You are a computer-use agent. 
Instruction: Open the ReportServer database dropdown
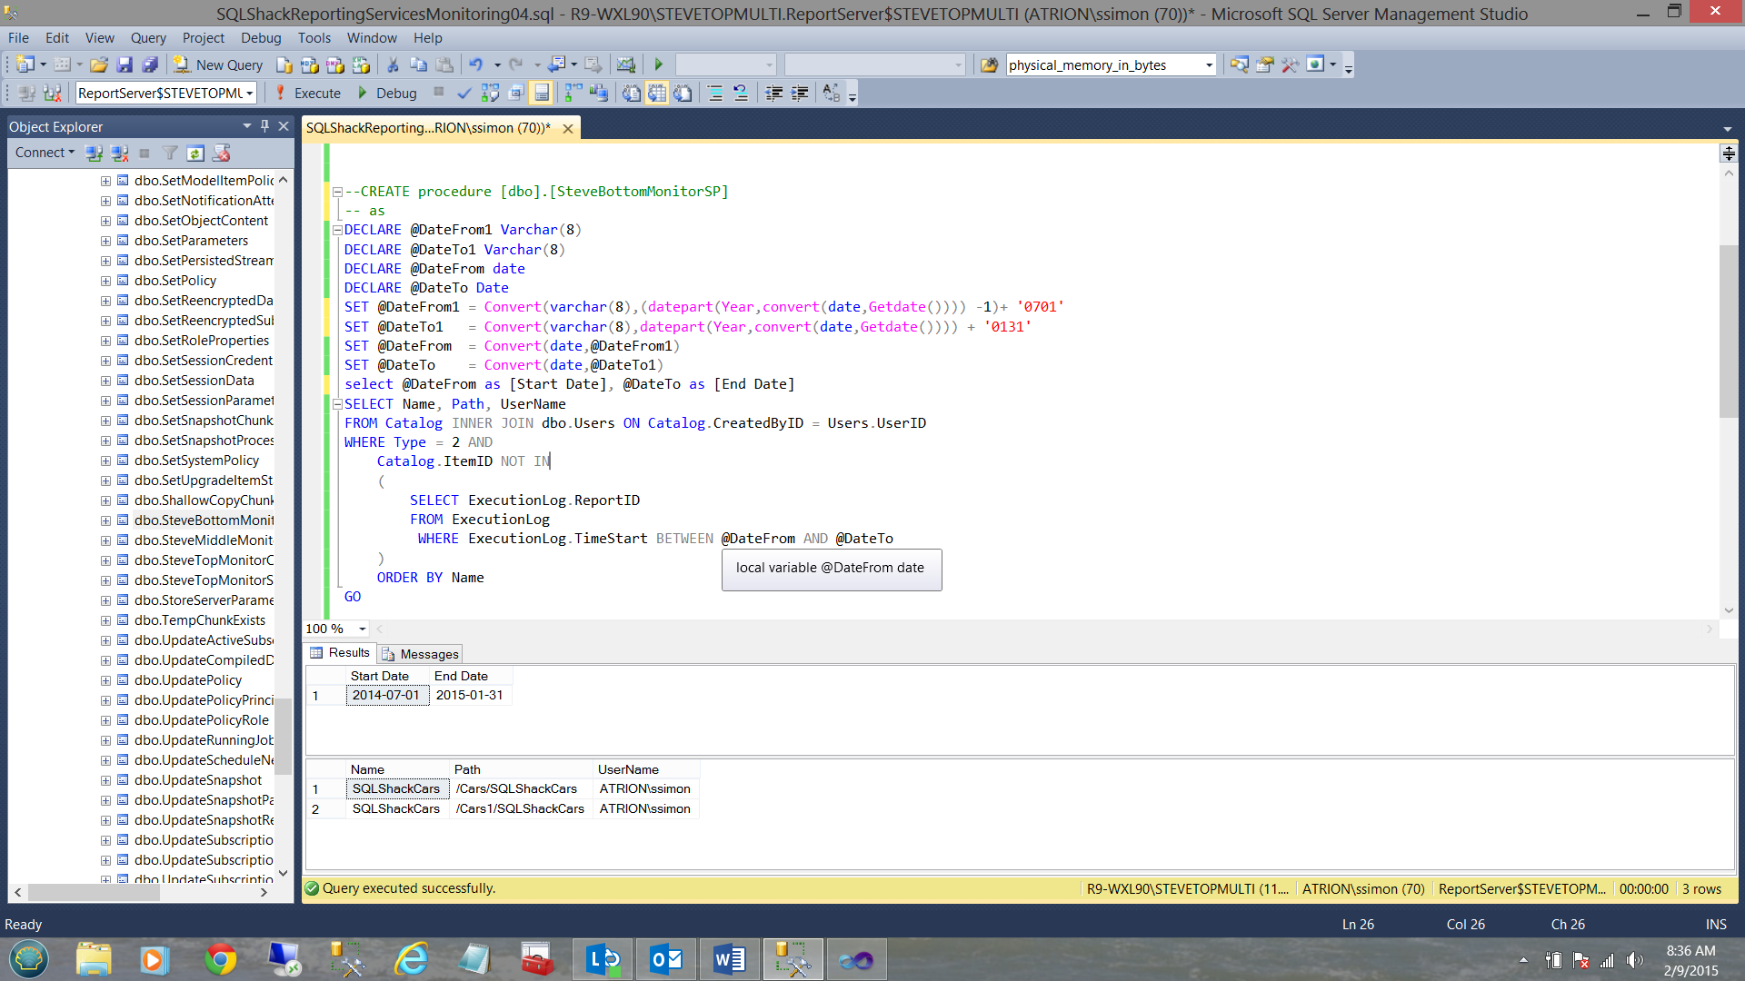pos(249,93)
